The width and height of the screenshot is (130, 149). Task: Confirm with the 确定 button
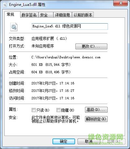pos(64,141)
